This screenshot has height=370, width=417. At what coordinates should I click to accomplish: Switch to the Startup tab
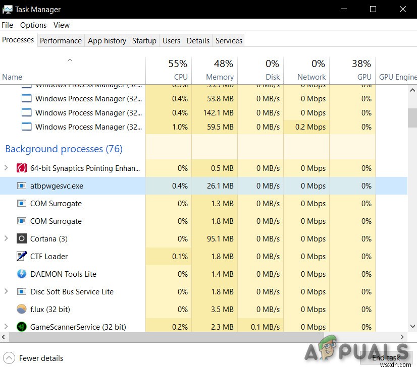pos(144,40)
